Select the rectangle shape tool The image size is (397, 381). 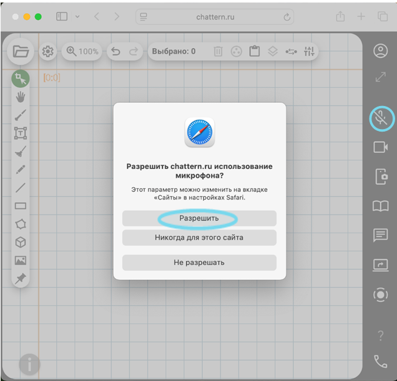[21, 206]
